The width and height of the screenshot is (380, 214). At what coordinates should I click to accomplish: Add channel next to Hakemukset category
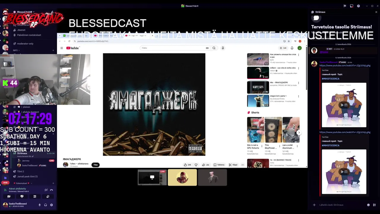click(x=53, y=183)
